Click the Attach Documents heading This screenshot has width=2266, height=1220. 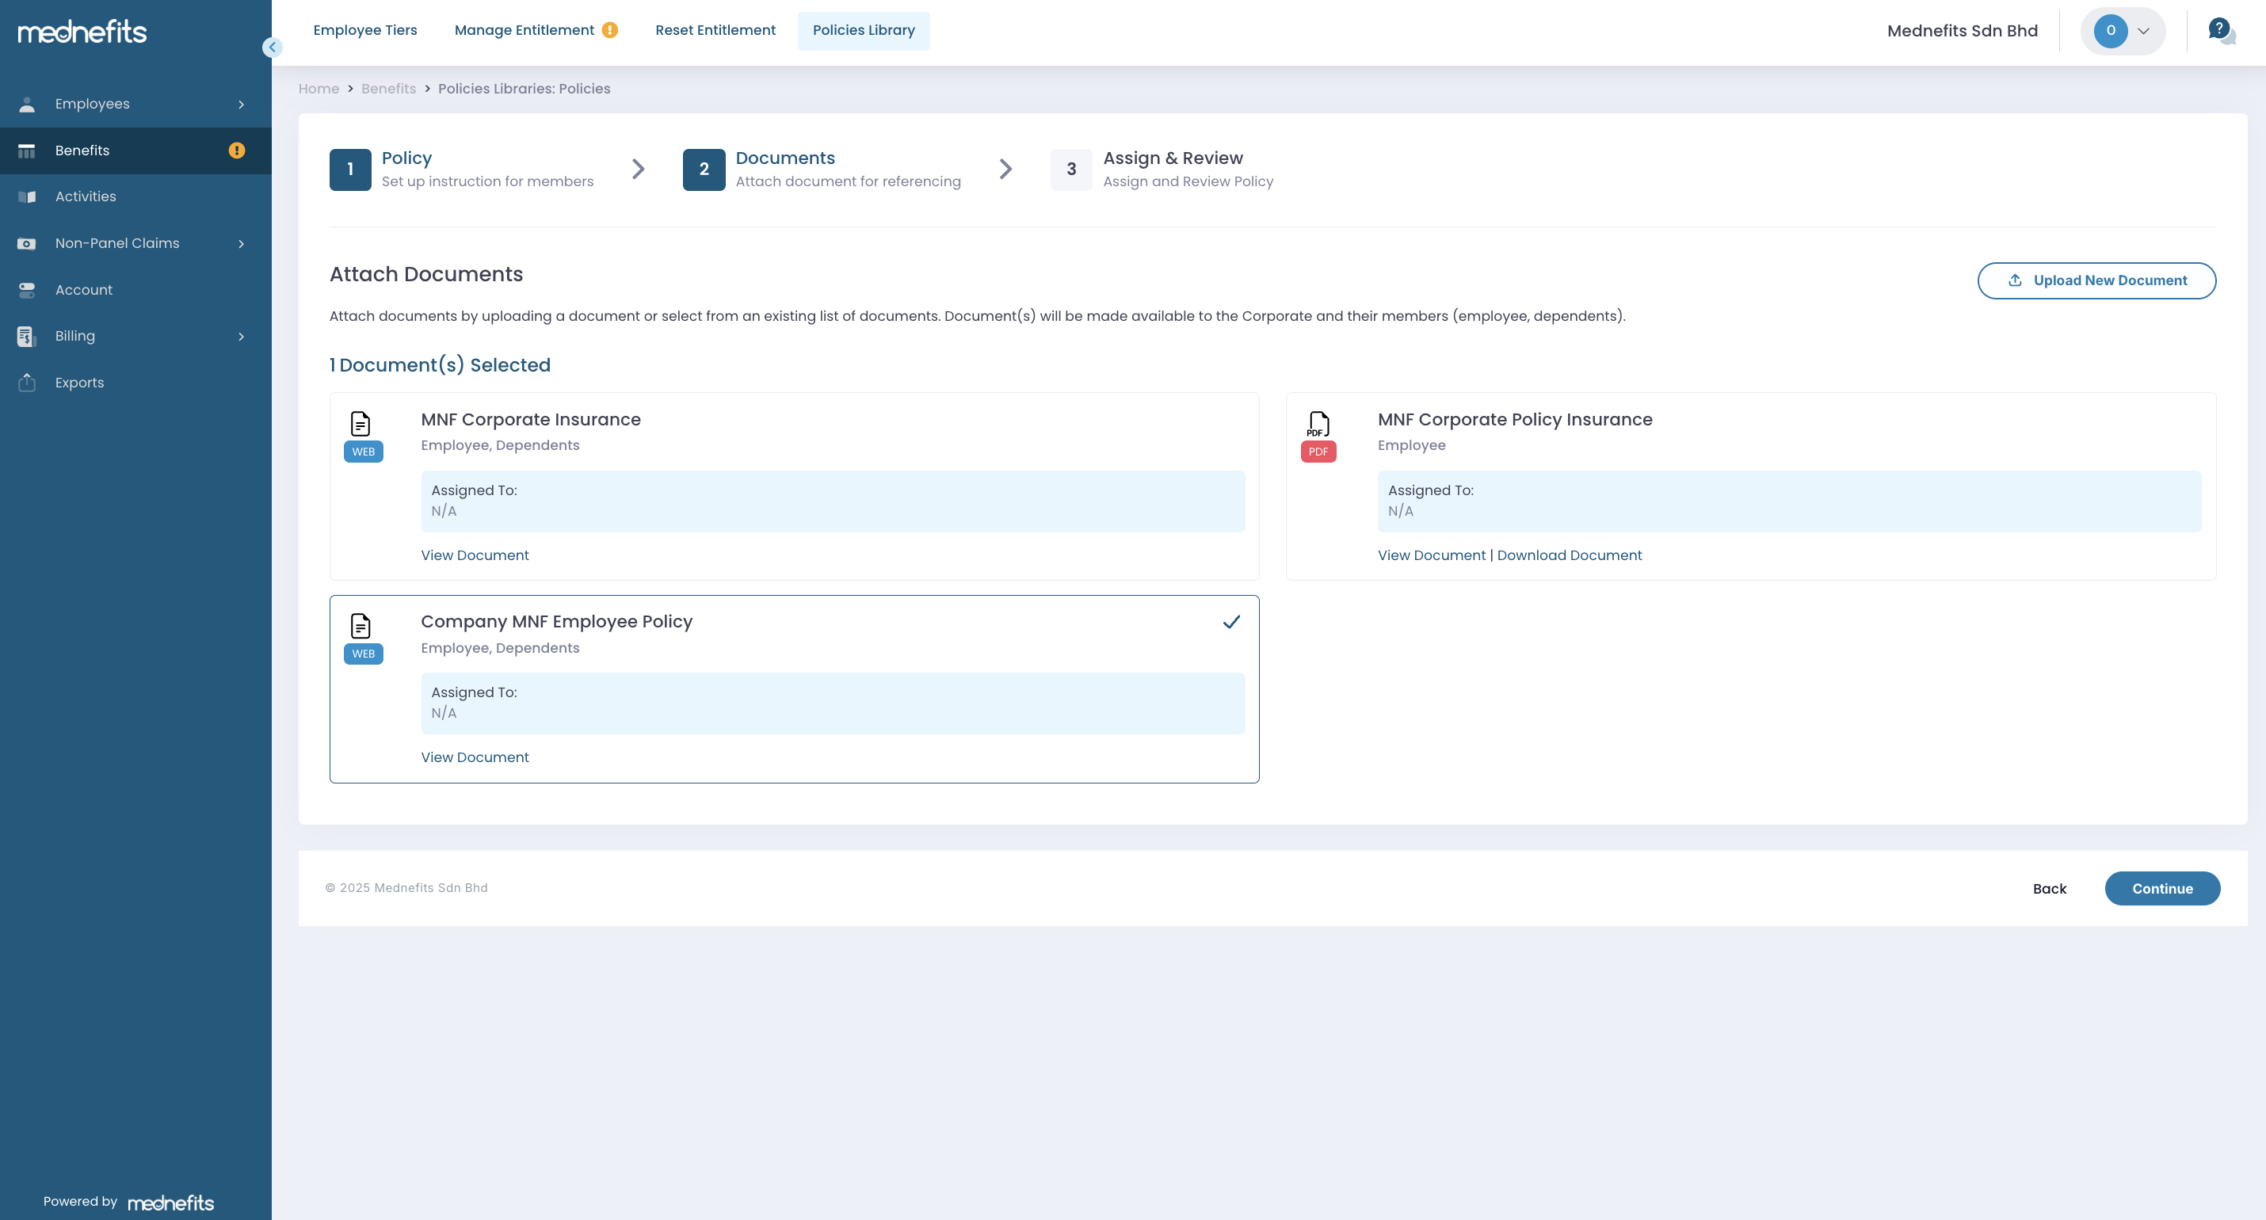pyautogui.click(x=426, y=274)
